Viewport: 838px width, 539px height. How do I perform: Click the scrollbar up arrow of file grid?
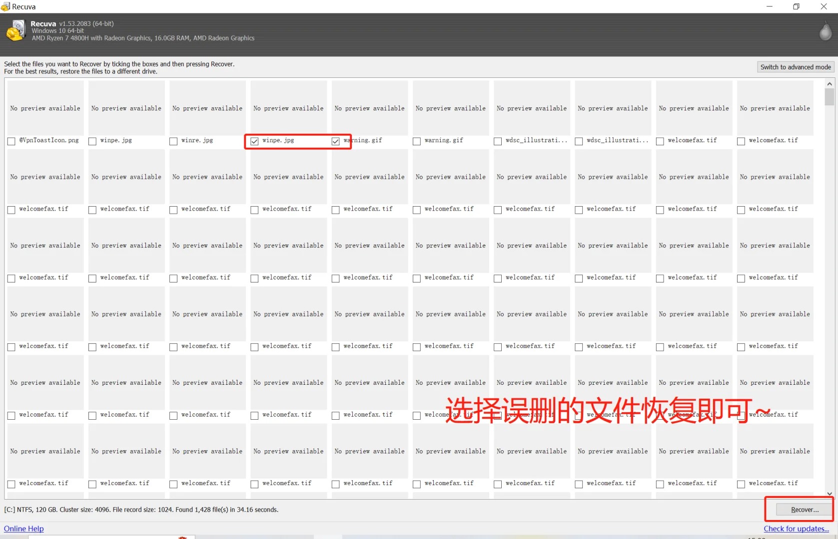pyautogui.click(x=830, y=84)
